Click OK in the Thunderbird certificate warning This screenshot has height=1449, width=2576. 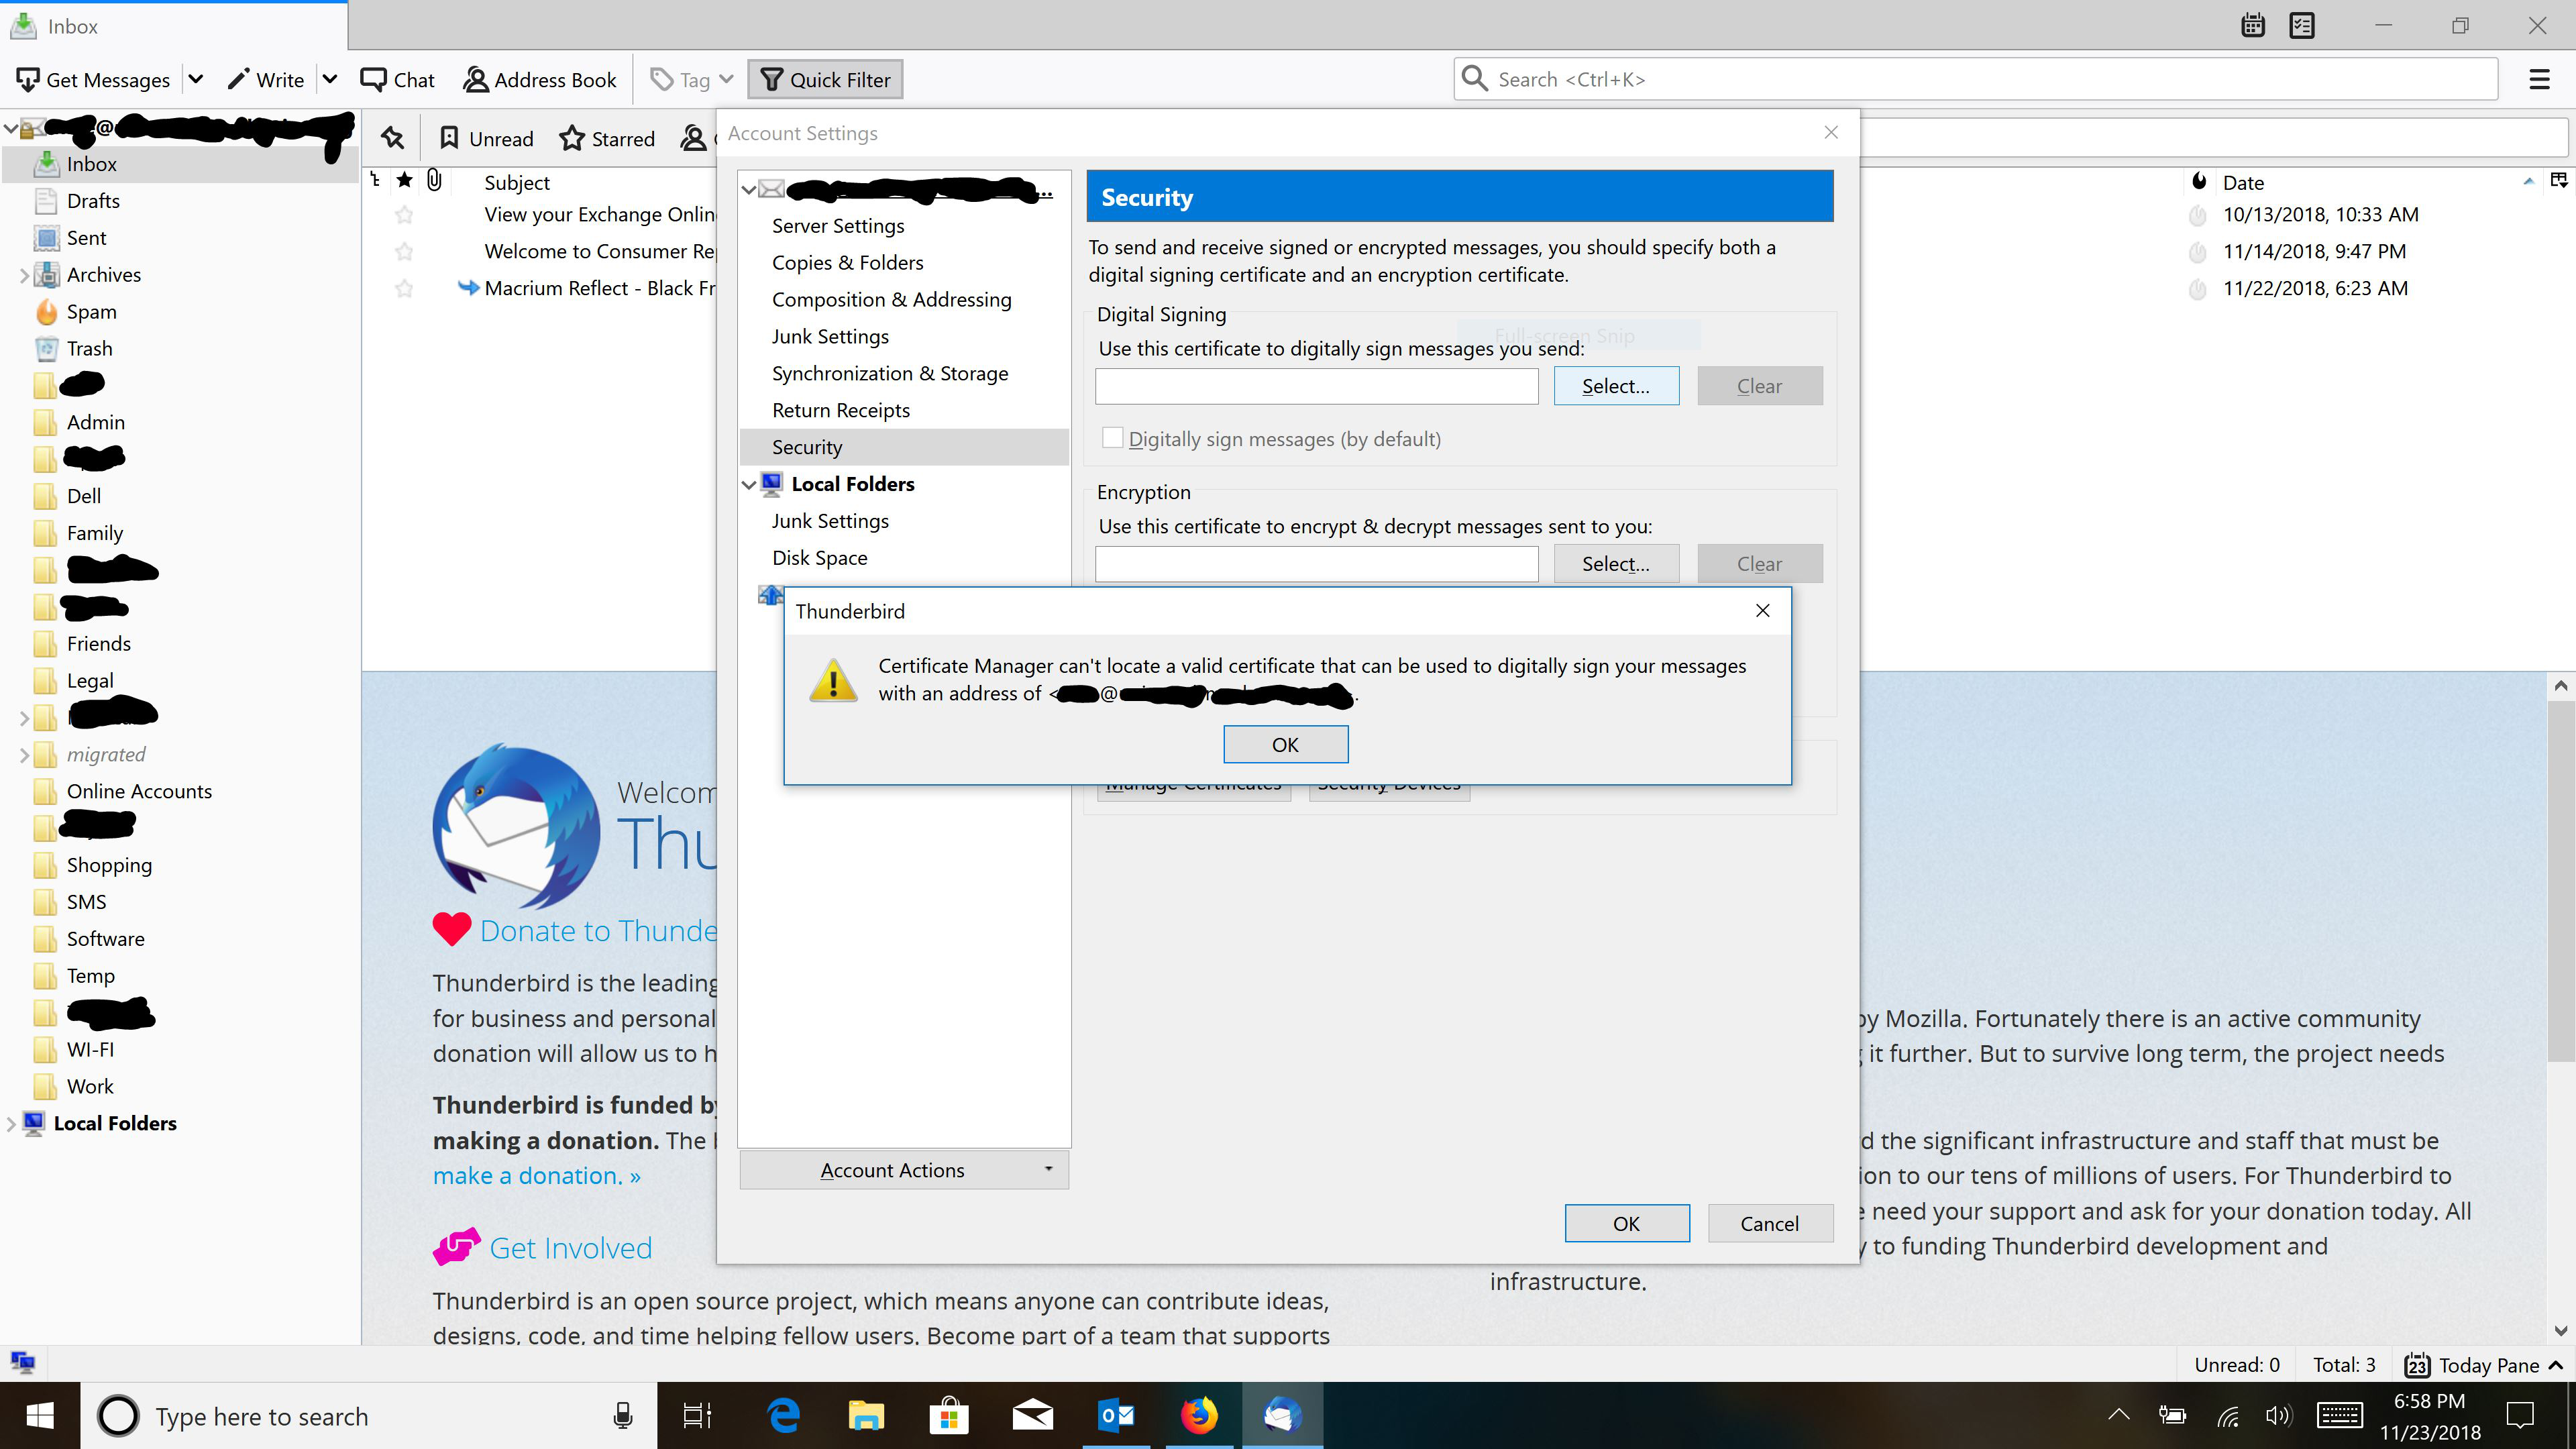point(1285,744)
